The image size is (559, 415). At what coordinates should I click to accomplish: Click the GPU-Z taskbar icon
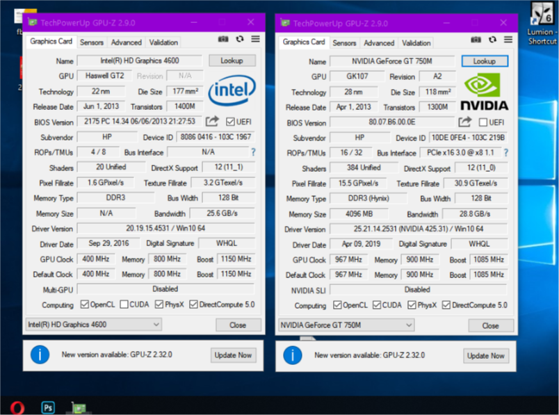[79, 407]
